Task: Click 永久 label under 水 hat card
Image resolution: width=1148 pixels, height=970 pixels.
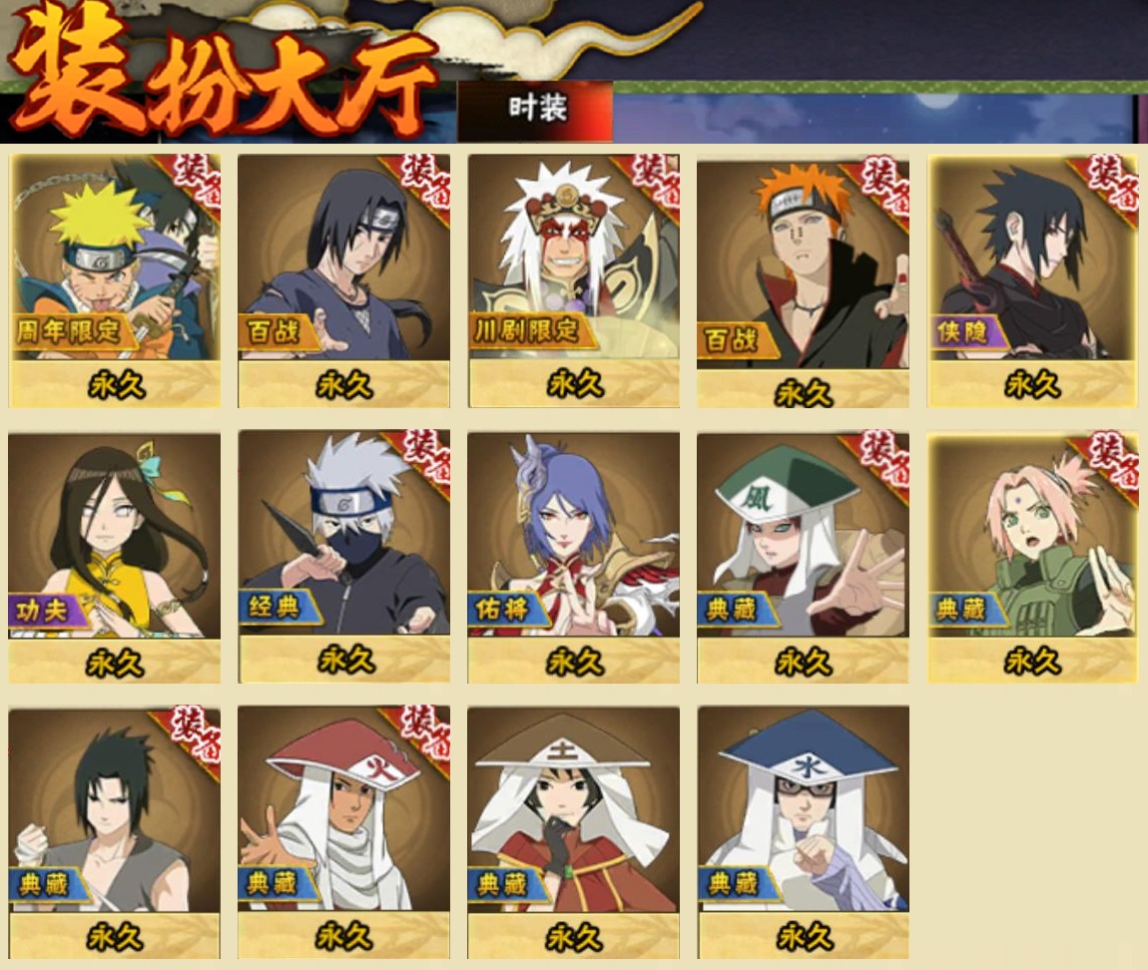Action: [x=804, y=937]
